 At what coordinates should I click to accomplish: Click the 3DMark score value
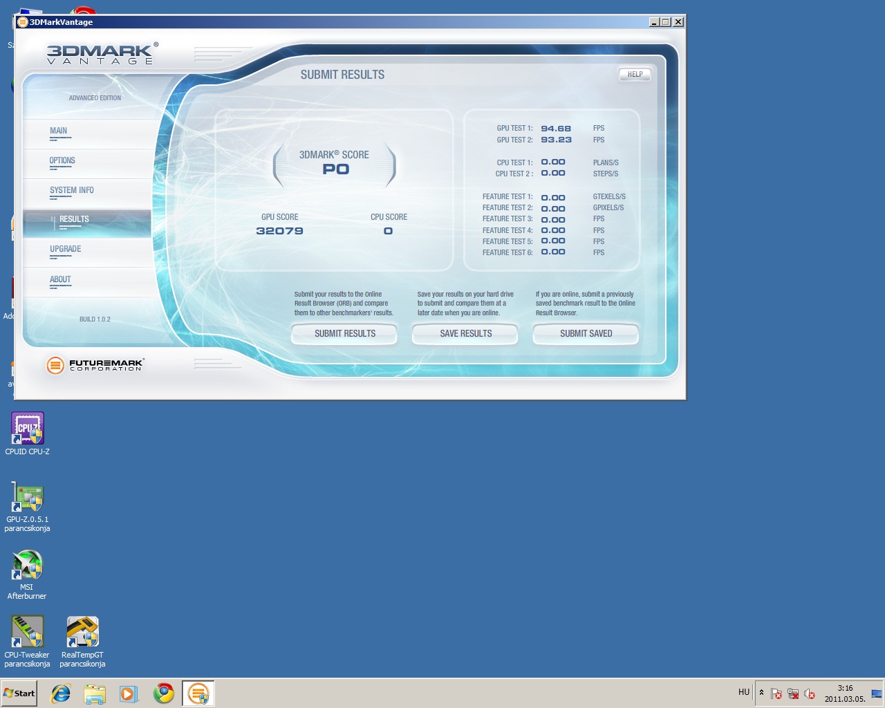pos(336,169)
